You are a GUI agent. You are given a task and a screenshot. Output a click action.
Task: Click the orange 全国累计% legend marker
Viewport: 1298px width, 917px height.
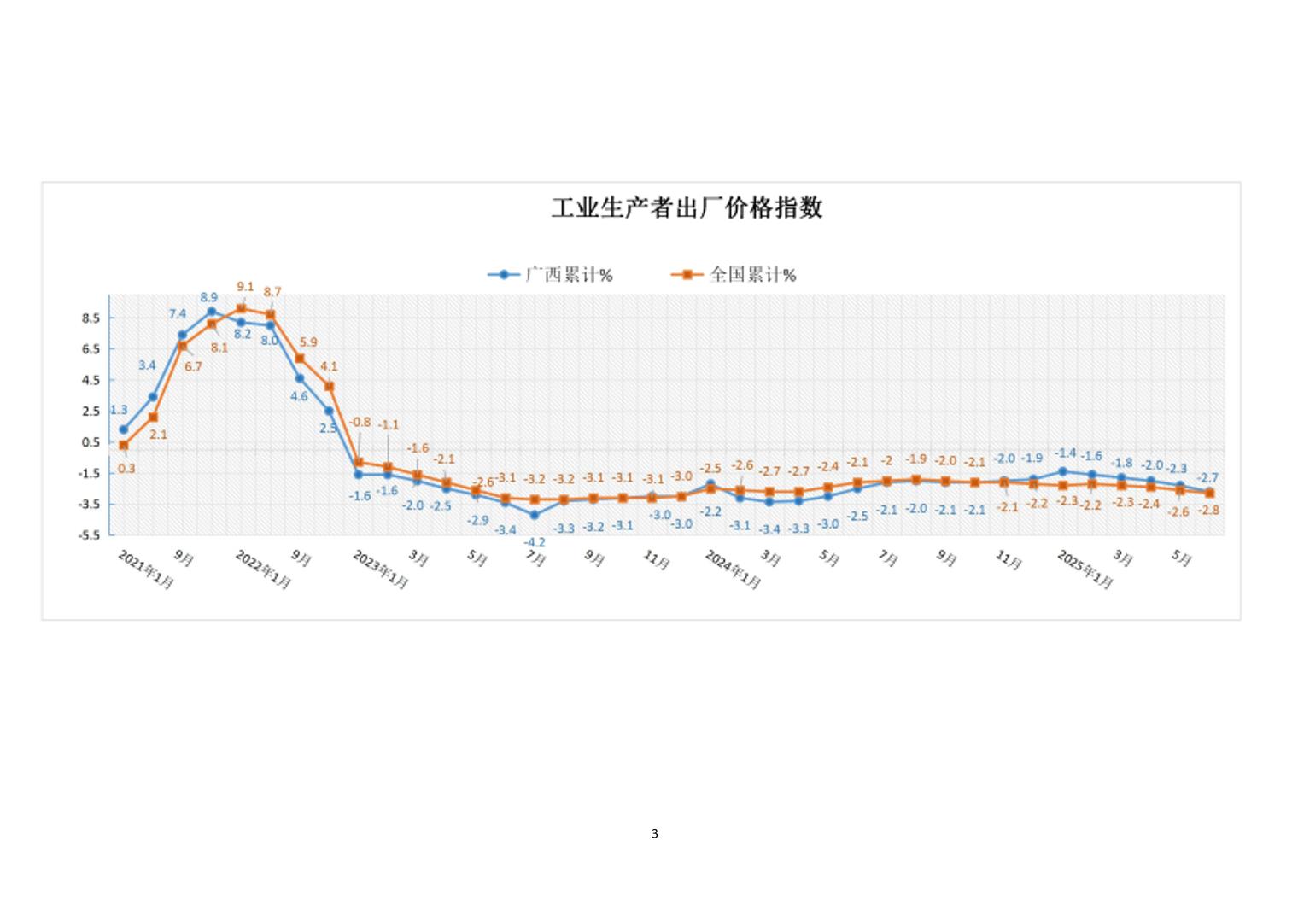pyautogui.click(x=685, y=275)
